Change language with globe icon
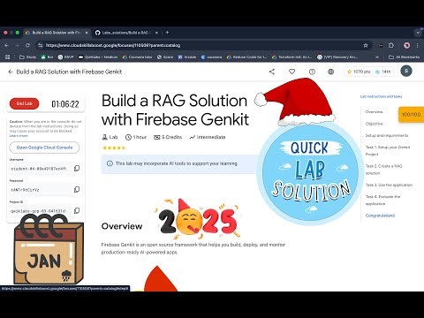 point(330,72)
